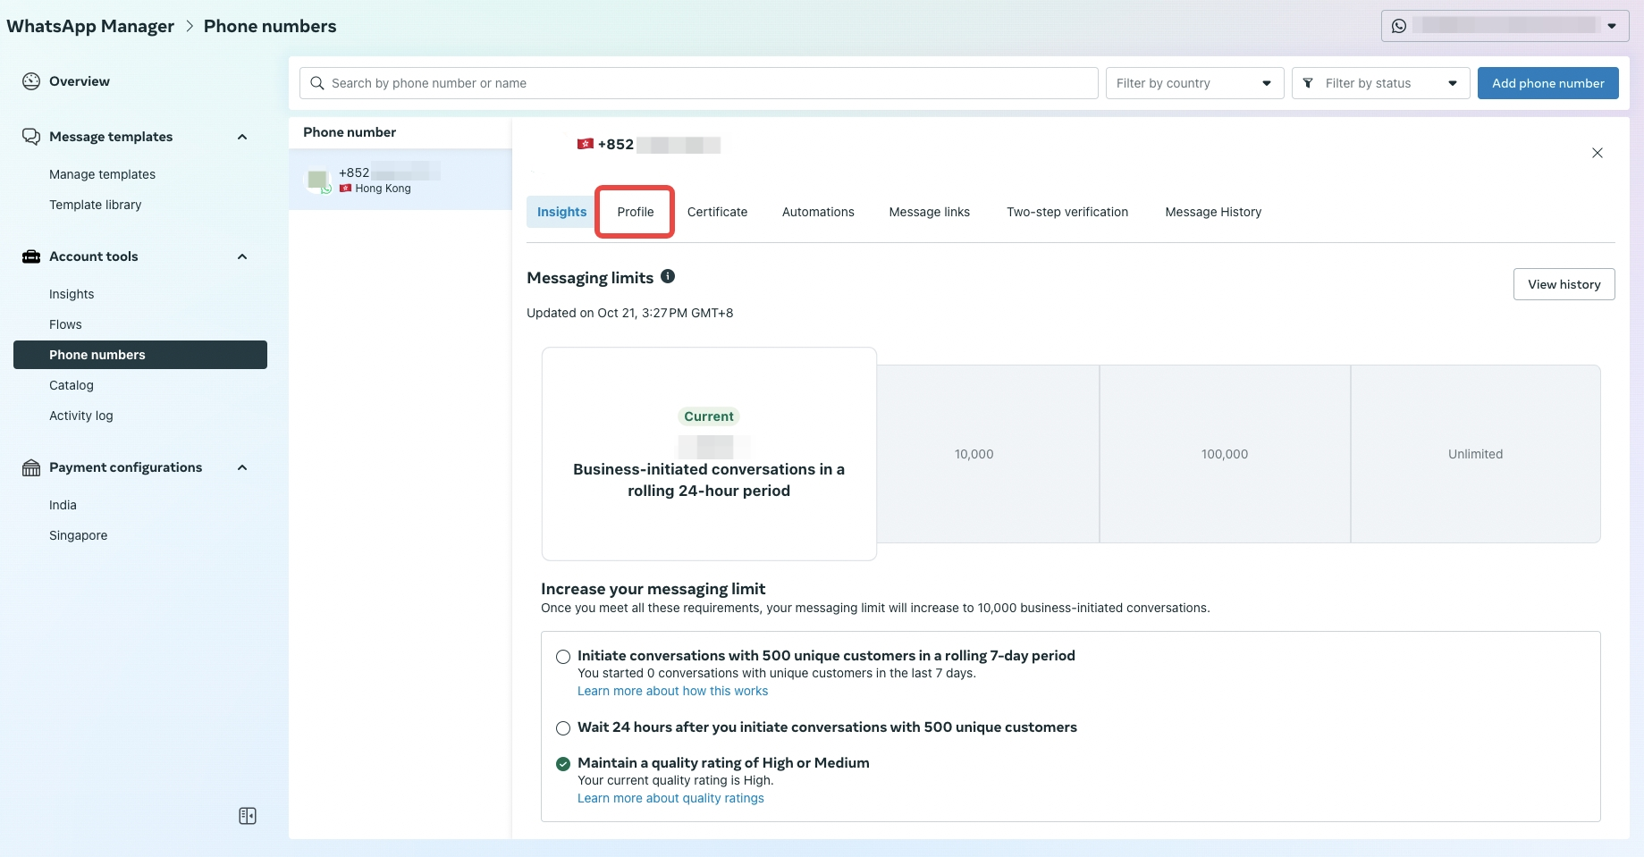Open Insights under Account tools
This screenshot has width=1644, height=857.
tap(72, 294)
